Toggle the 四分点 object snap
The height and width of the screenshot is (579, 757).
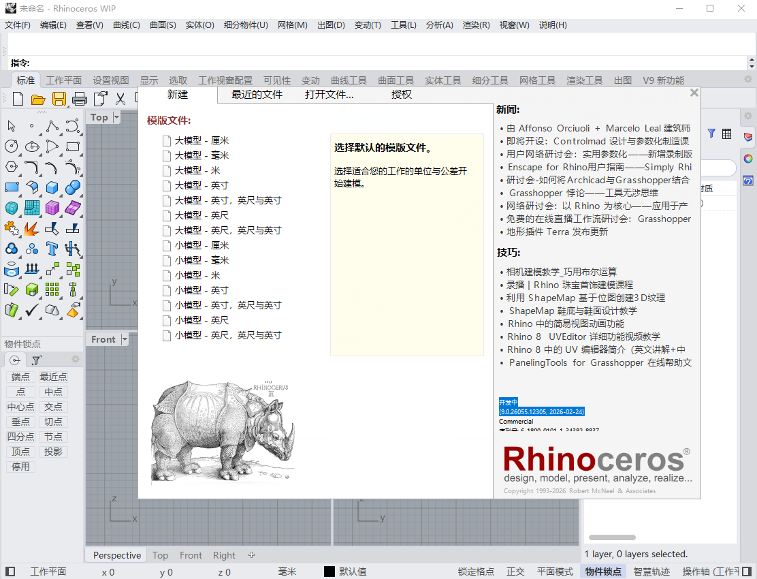click(20, 437)
